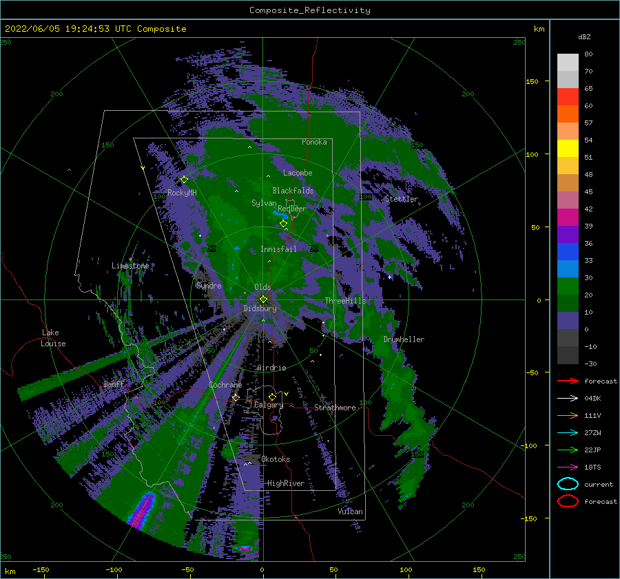Click yellow diamond marker above Calgary
The width and height of the screenshot is (620, 579).
[272, 397]
